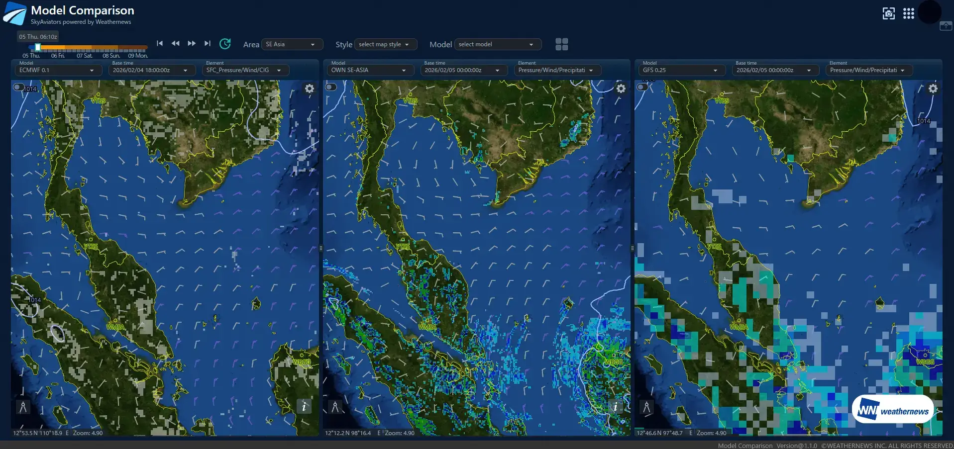Screen dimensions: 954x449
Task: Click the timeline slider handle
Action: pos(38,48)
